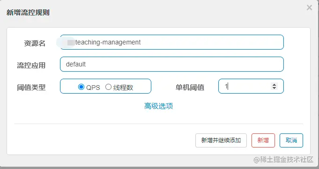This screenshot has height=169, width=319.
Task: Close the 新增流控规则 dialog with the X
Action: pyautogui.click(x=309, y=8)
